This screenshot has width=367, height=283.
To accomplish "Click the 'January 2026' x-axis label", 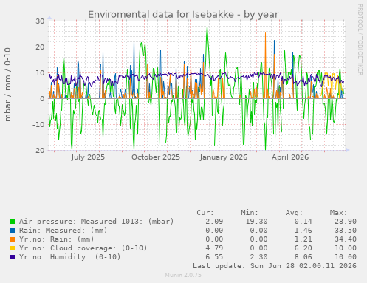I will (224, 157).
